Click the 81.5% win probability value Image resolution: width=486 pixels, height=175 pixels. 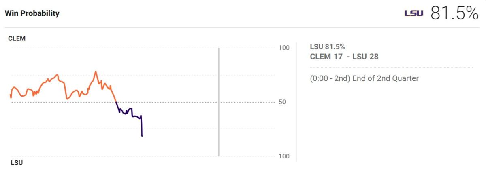pos(455,13)
